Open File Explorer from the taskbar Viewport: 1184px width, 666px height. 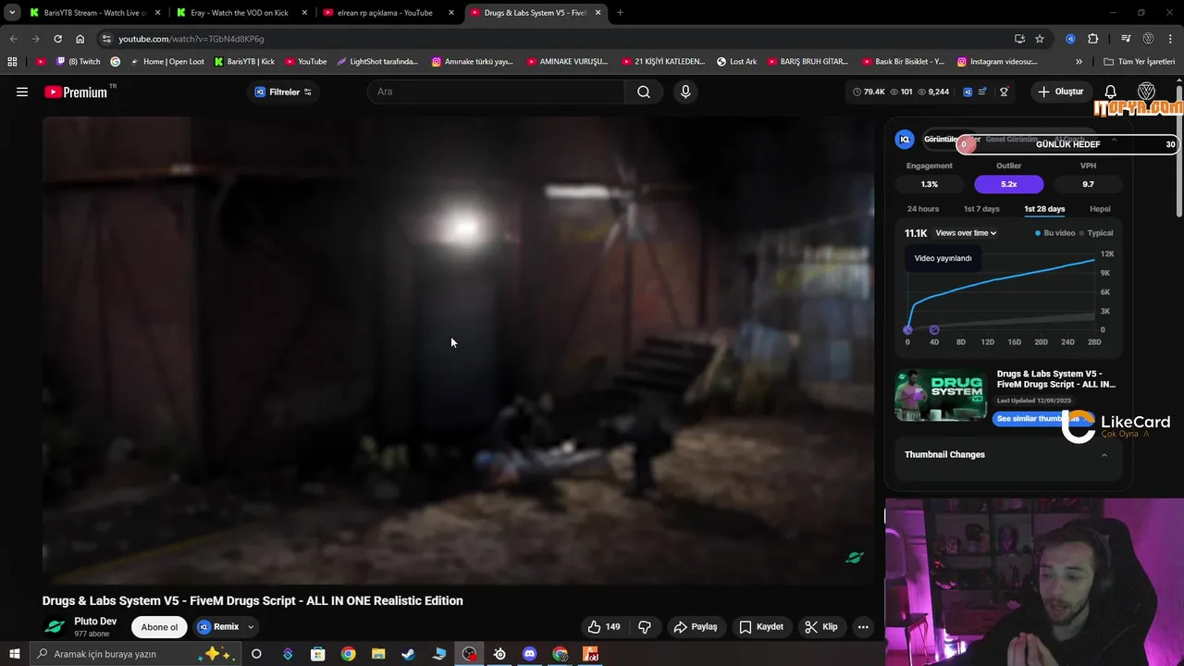tap(378, 654)
